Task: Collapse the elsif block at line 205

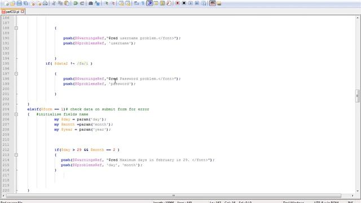Action: tap(16, 114)
